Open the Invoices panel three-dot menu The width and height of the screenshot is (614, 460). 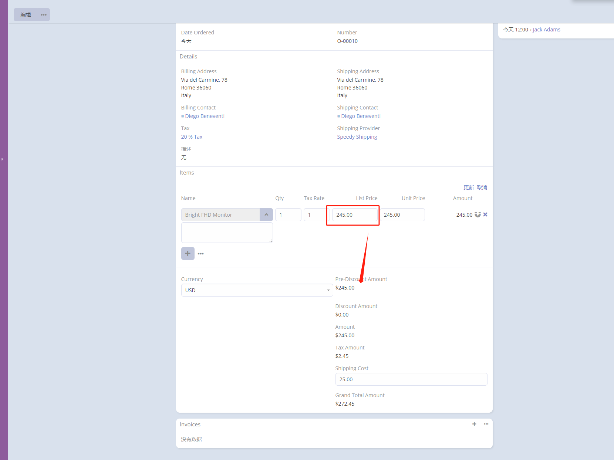[486, 424]
